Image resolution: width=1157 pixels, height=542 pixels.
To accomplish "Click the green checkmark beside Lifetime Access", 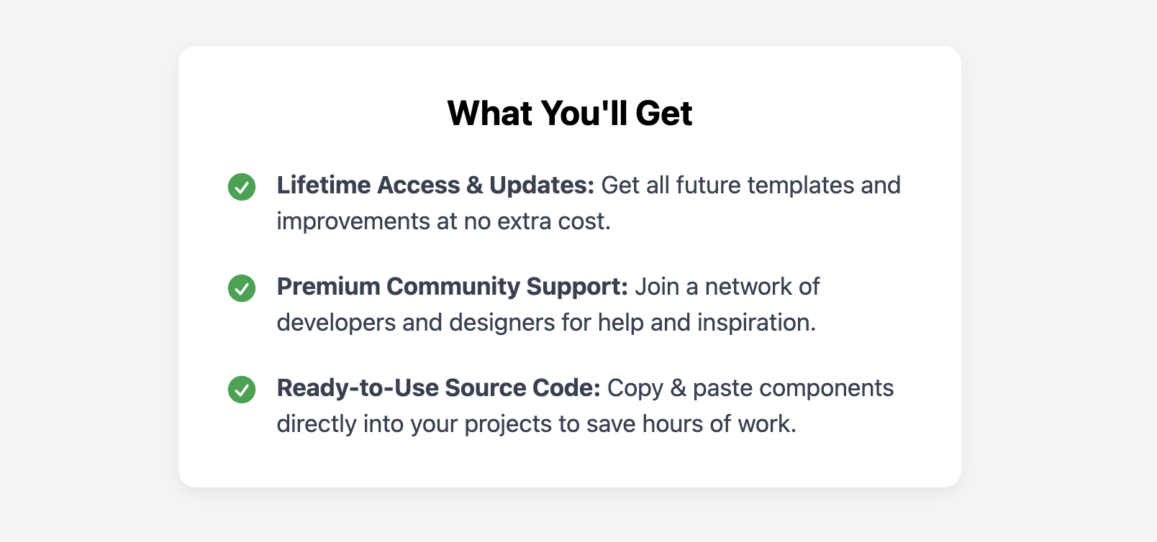I will point(242,187).
